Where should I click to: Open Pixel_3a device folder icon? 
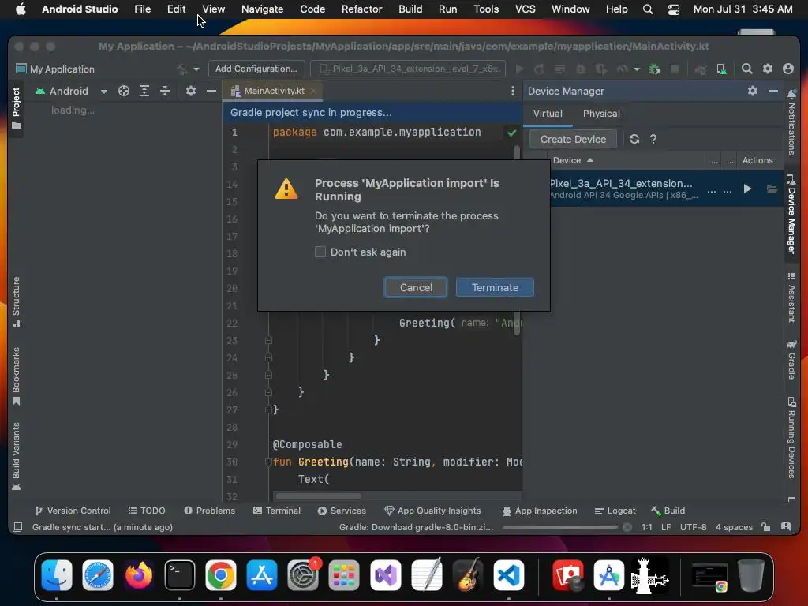(772, 189)
